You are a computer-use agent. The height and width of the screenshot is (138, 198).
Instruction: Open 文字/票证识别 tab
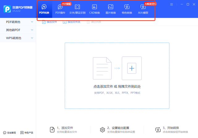pyautogui.click(x=77, y=9)
